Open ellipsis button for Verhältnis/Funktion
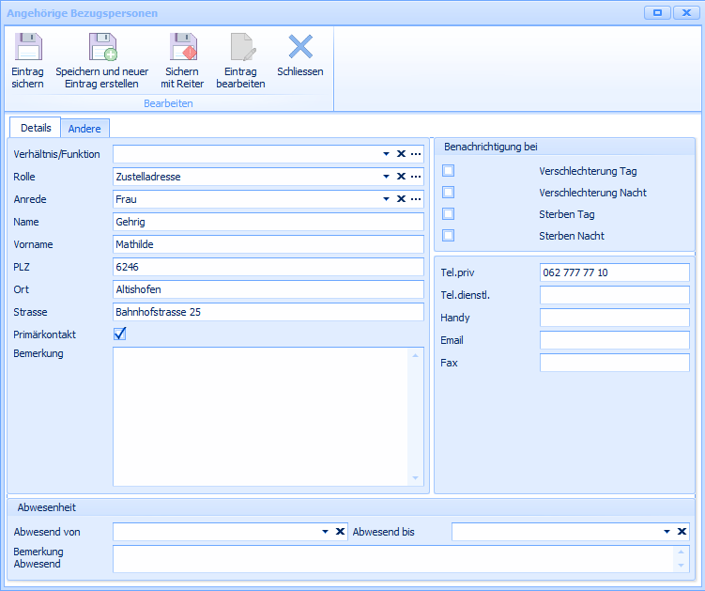 [416, 154]
